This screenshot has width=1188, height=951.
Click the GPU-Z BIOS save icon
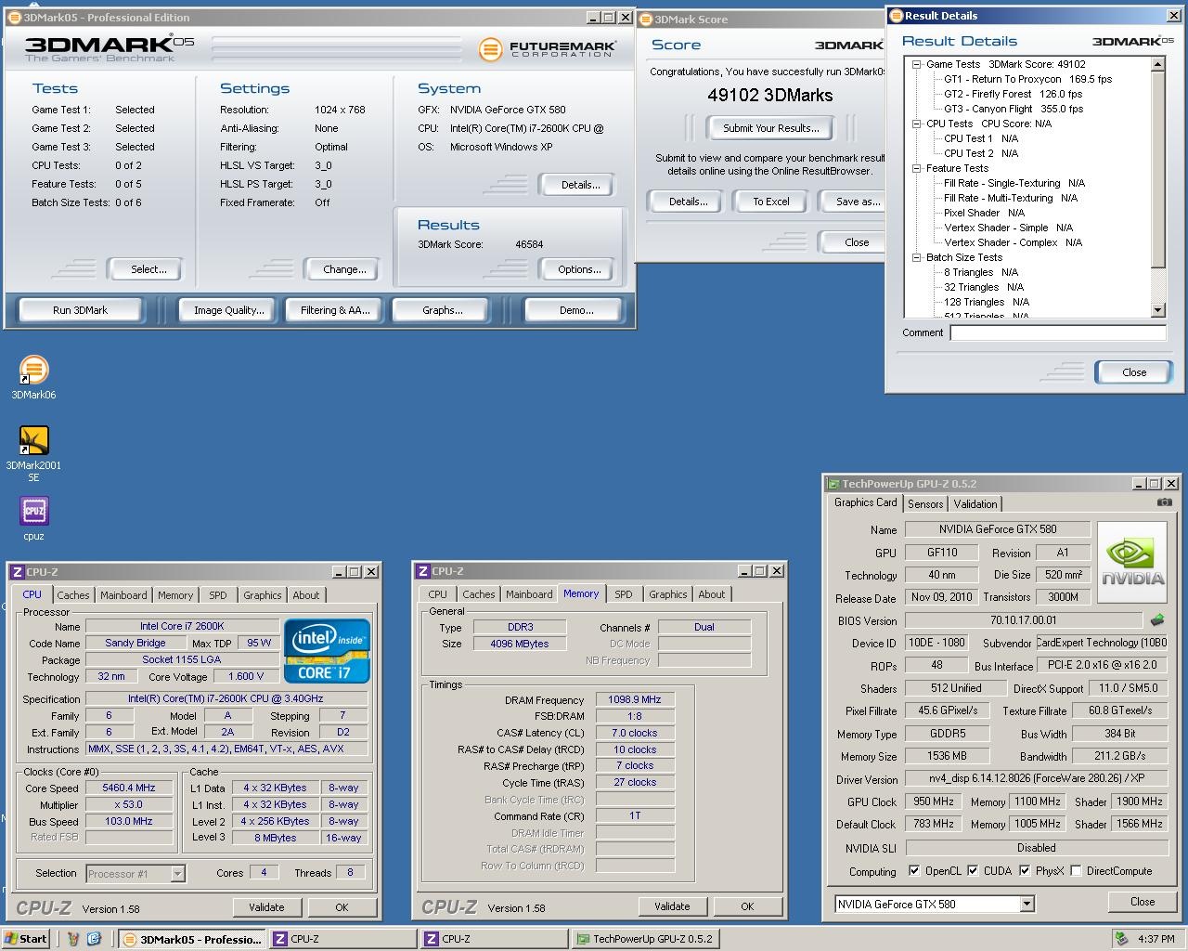(1157, 619)
